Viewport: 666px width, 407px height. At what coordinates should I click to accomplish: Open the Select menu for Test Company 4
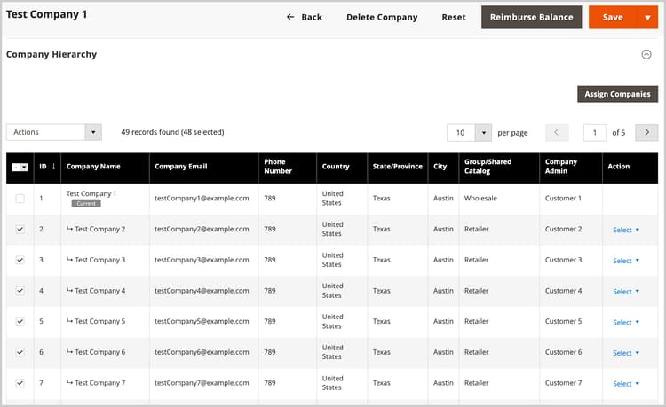coord(626,291)
